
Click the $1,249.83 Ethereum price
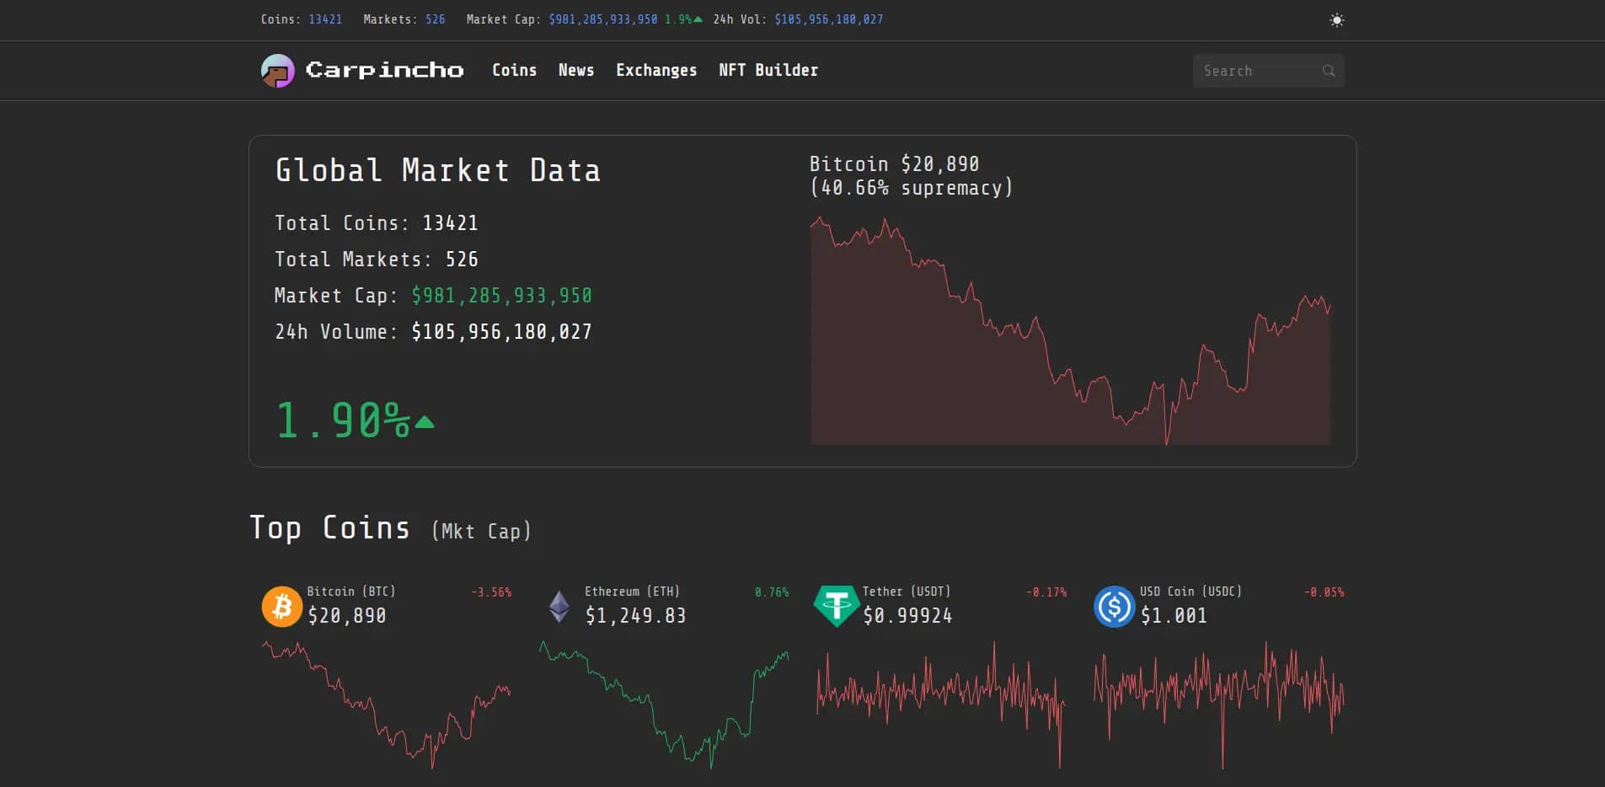click(x=636, y=616)
